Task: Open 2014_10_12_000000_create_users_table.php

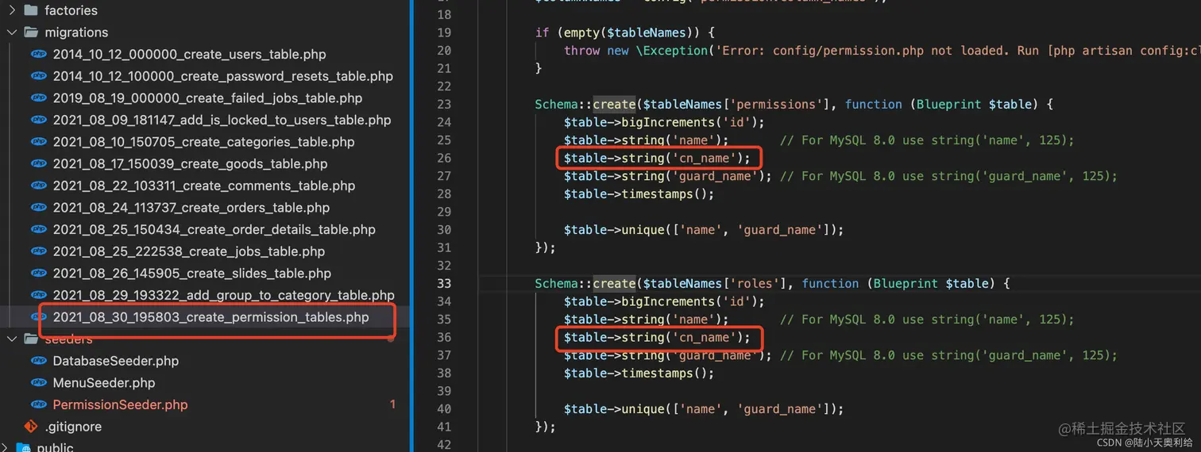Action: [x=189, y=55]
